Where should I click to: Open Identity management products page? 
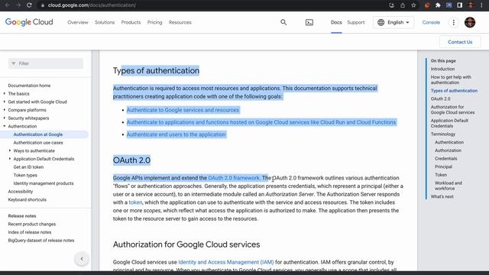[x=44, y=183]
